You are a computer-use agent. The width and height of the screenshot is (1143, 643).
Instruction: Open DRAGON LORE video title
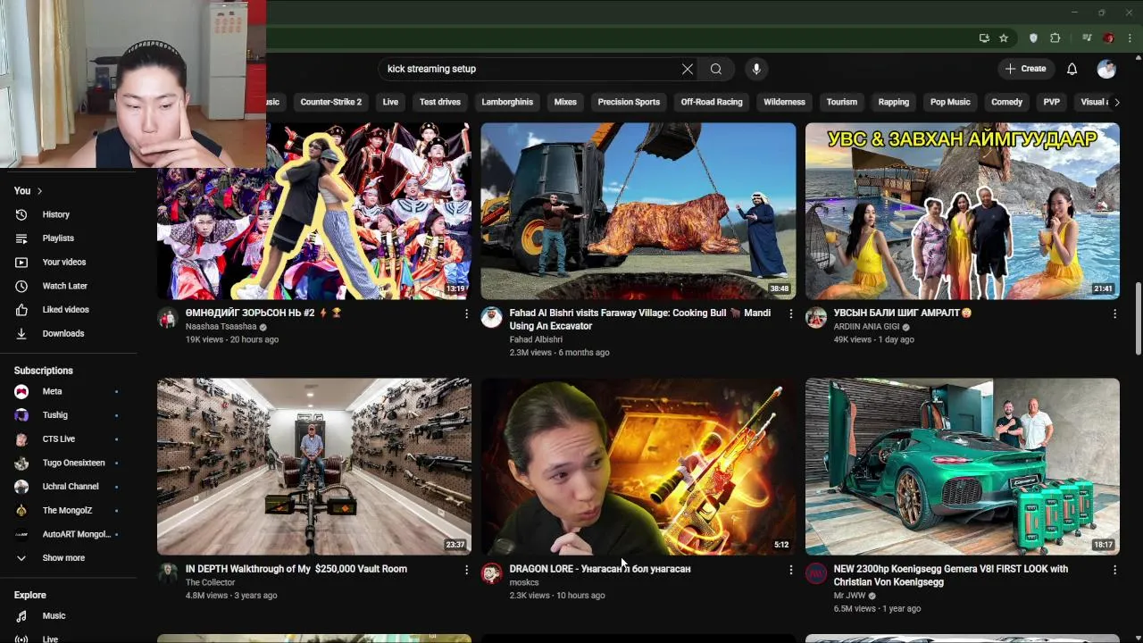(x=600, y=569)
